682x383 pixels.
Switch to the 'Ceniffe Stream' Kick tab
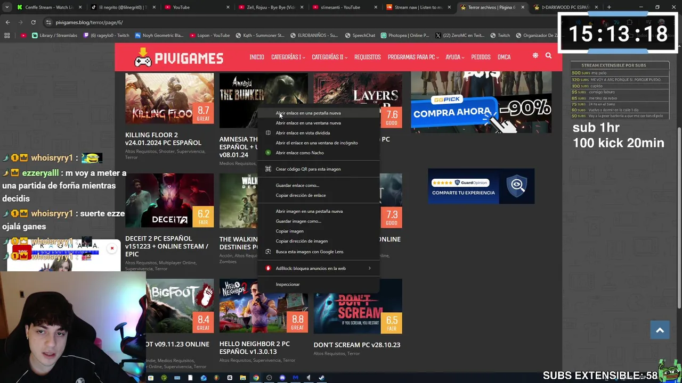(49, 7)
